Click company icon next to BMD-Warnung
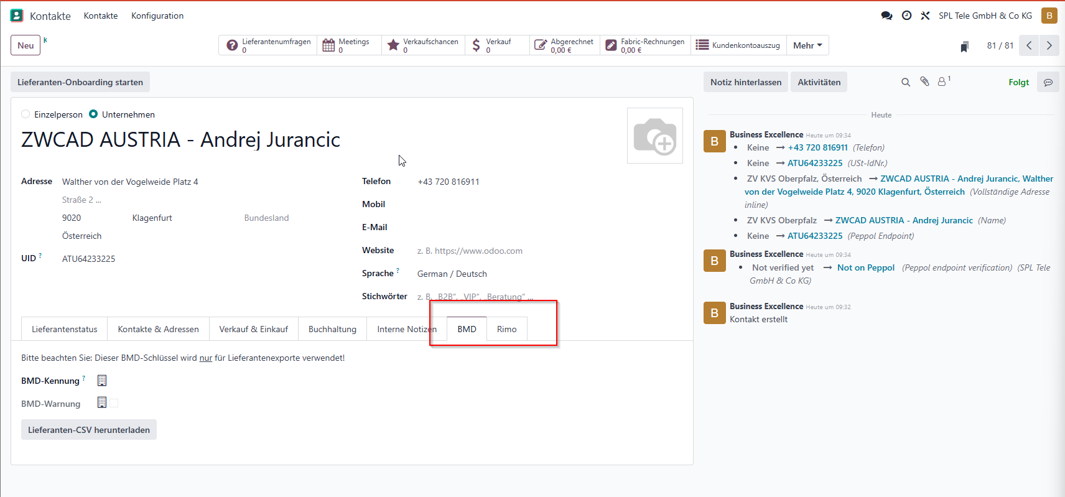The height and width of the screenshot is (497, 1065). [102, 402]
